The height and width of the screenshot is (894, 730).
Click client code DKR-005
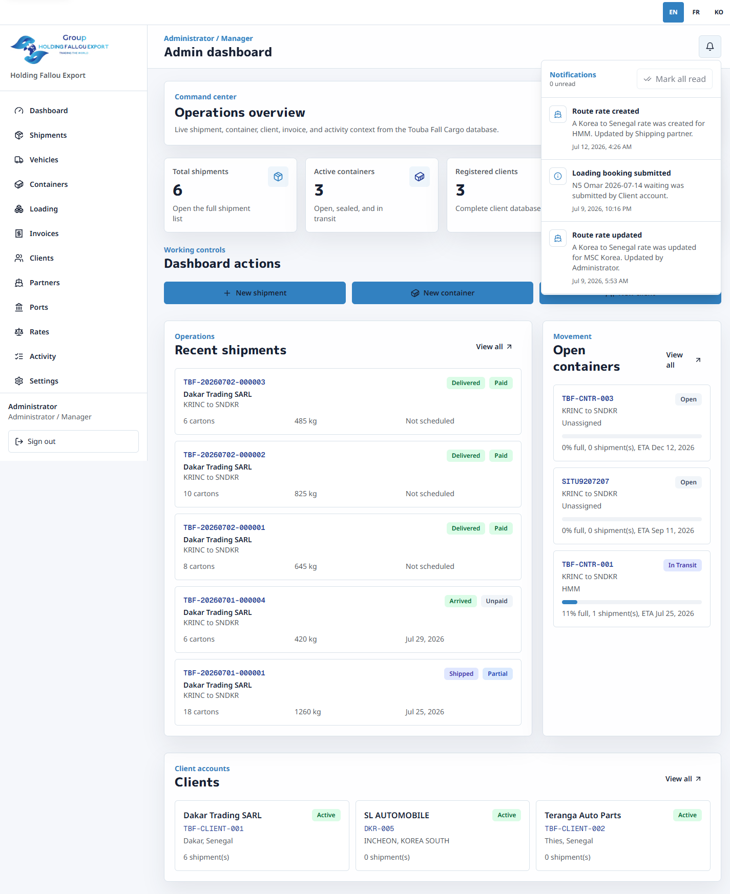[379, 828]
